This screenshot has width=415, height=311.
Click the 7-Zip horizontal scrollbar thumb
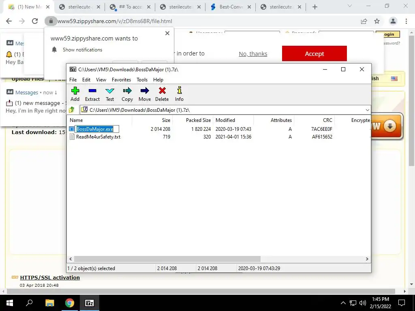tap(167, 259)
